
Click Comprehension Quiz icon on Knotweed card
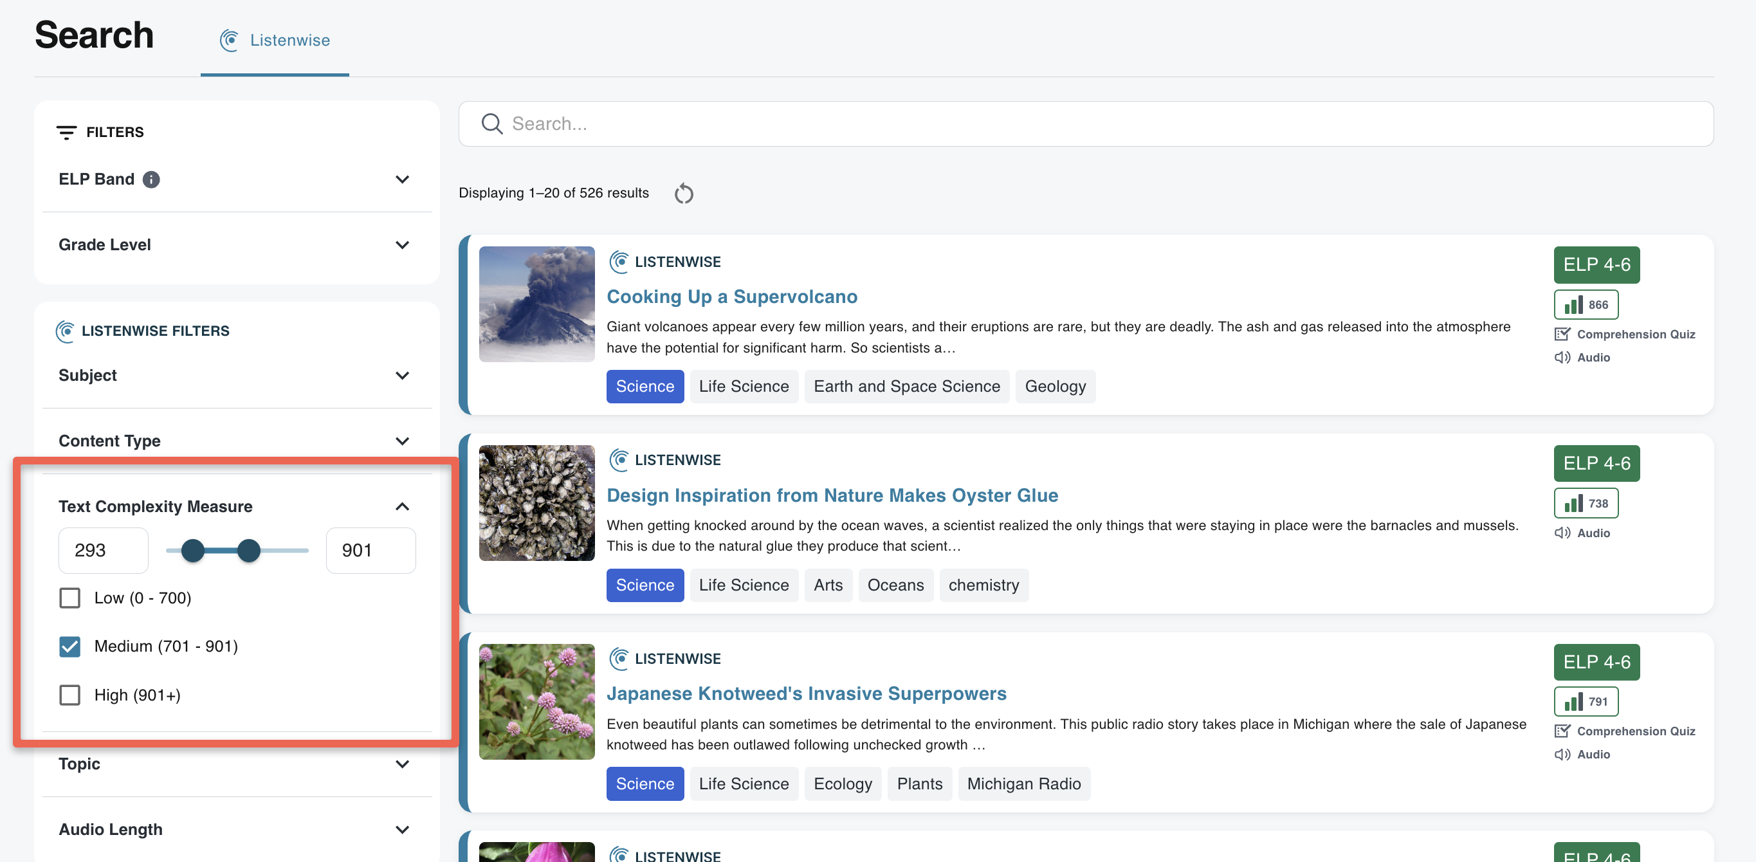point(1562,731)
